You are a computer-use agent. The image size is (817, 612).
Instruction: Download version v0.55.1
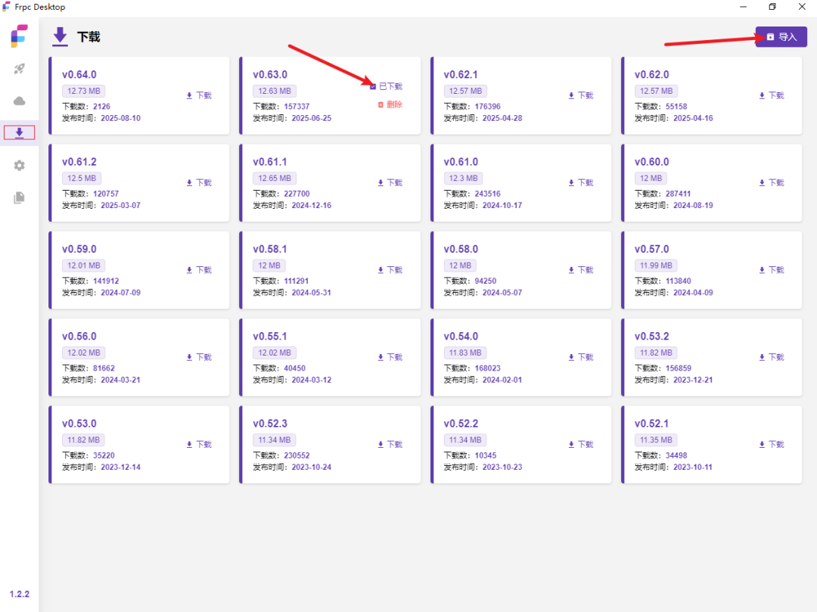point(390,357)
